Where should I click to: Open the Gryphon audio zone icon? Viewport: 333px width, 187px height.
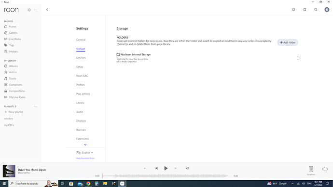tap(311, 169)
